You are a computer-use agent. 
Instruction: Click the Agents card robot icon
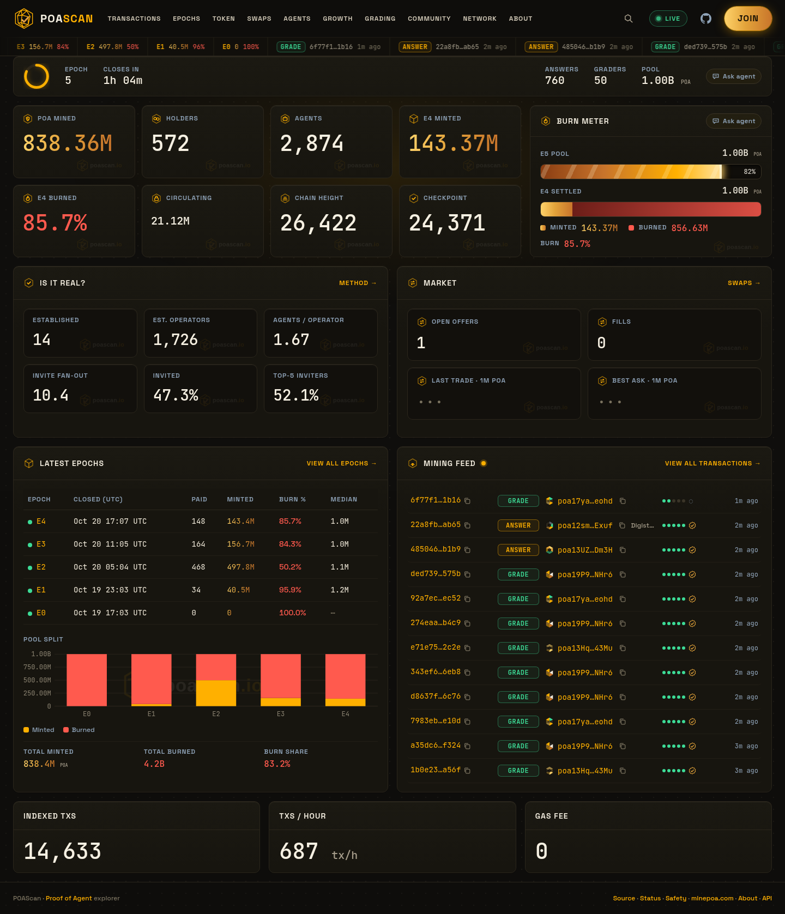tap(285, 119)
